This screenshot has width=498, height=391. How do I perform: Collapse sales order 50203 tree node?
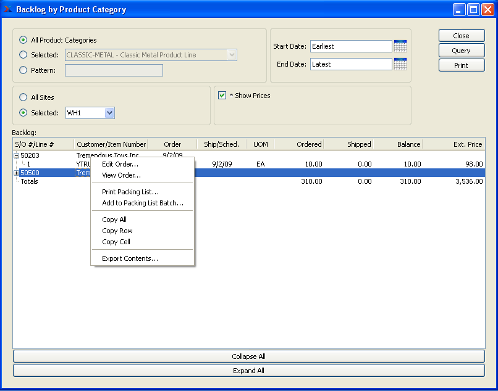16,155
